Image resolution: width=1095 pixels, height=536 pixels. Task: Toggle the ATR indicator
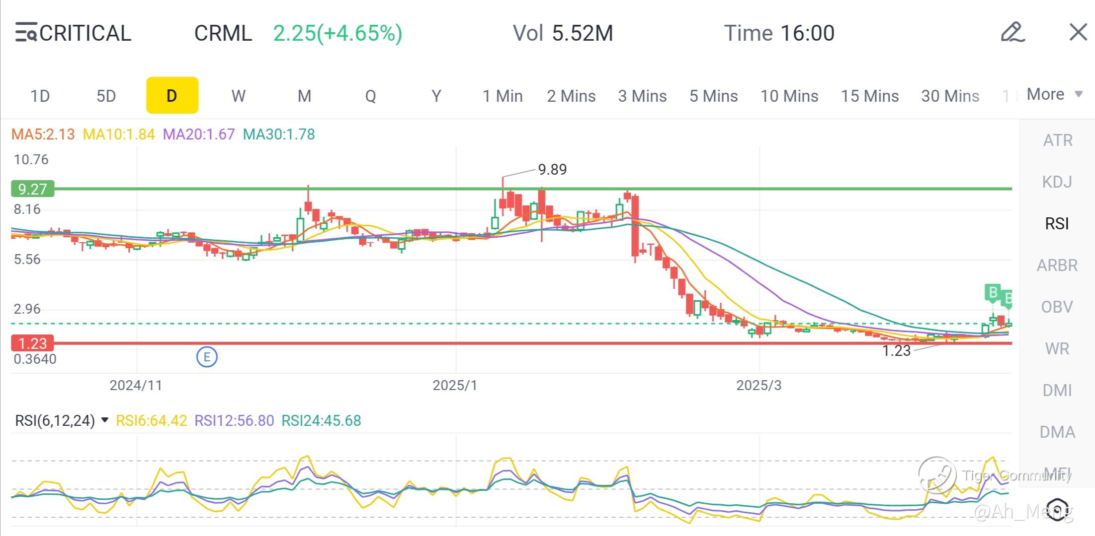[x=1057, y=140]
